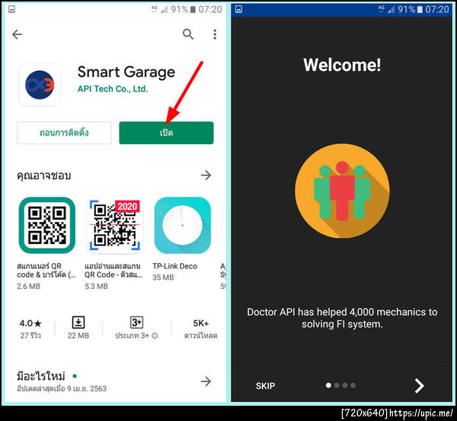Tap SKIP on the Welcome screen
Viewport: 457px width, 421px height.
[265, 386]
